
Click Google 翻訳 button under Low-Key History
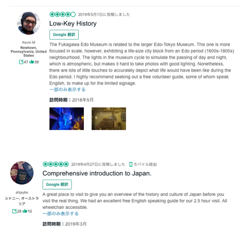[x=64, y=35]
